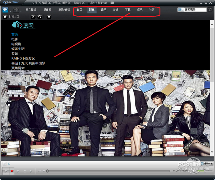Screen dimensions: 215x180
Task: Click the banner image of five people
Action: coord(105,113)
